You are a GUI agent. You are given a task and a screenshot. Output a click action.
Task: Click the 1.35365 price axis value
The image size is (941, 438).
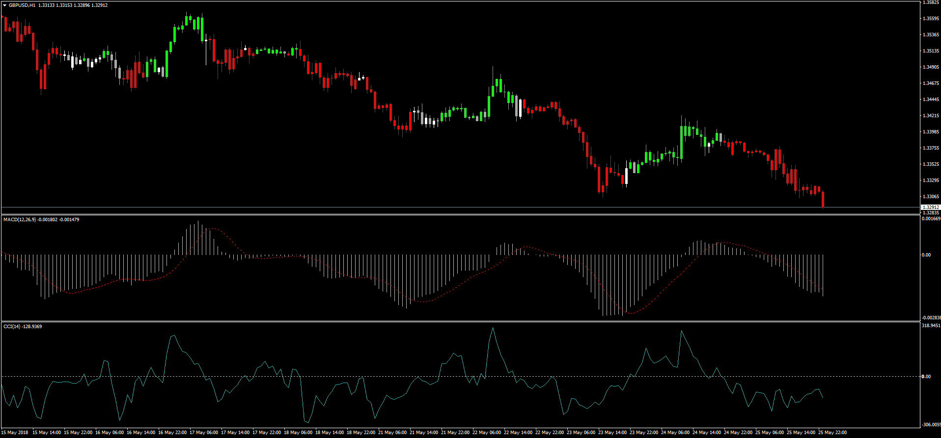point(931,35)
